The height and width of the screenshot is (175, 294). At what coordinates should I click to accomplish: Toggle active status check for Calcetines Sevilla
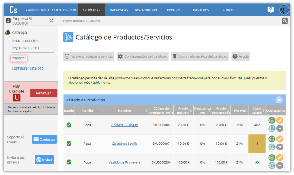point(69,144)
